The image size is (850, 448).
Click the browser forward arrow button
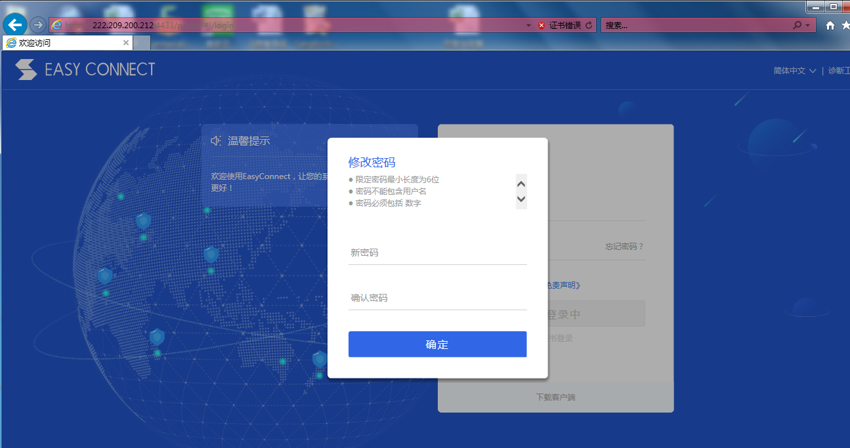click(x=38, y=25)
